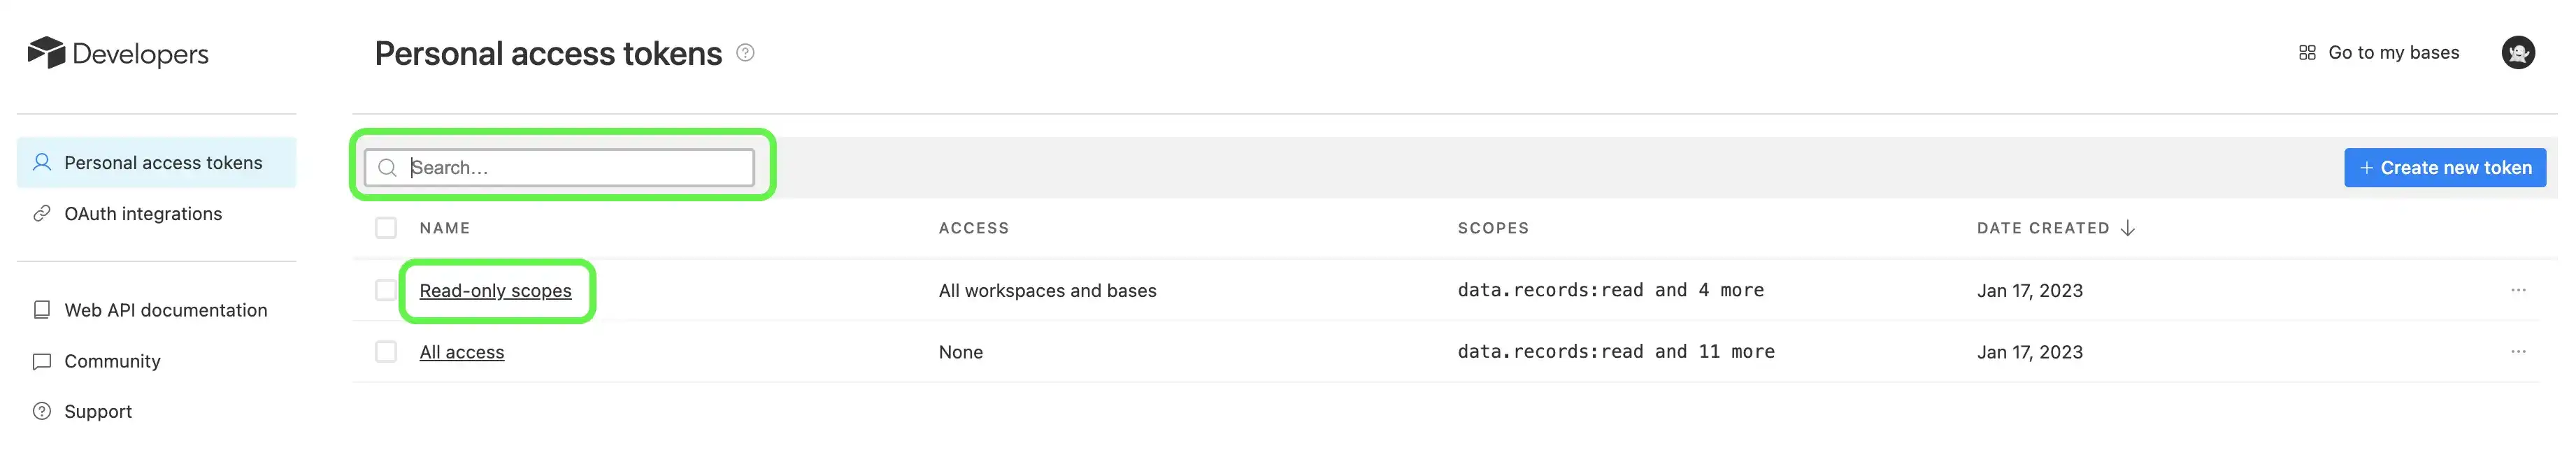Image resolution: width=2576 pixels, height=457 pixels.
Task: Click the help icon beside page title
Action: pos(745,52)
